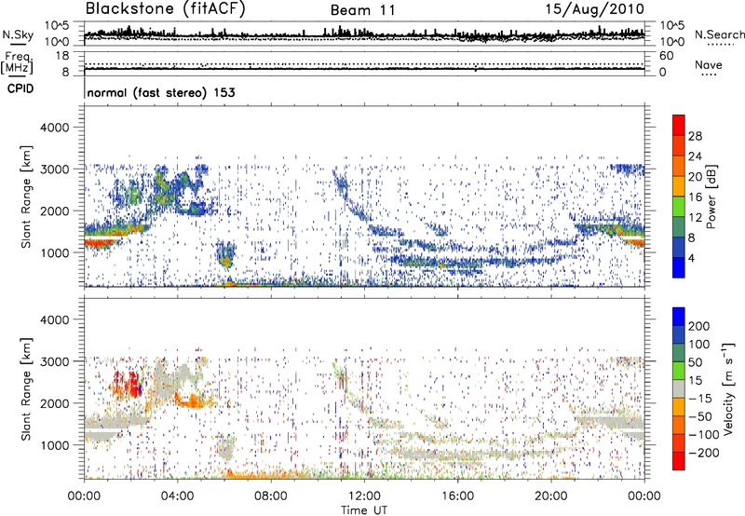The image size is (745, 516).
Task: Click the 'Beam 11' label
Action: tap(362, 10)
